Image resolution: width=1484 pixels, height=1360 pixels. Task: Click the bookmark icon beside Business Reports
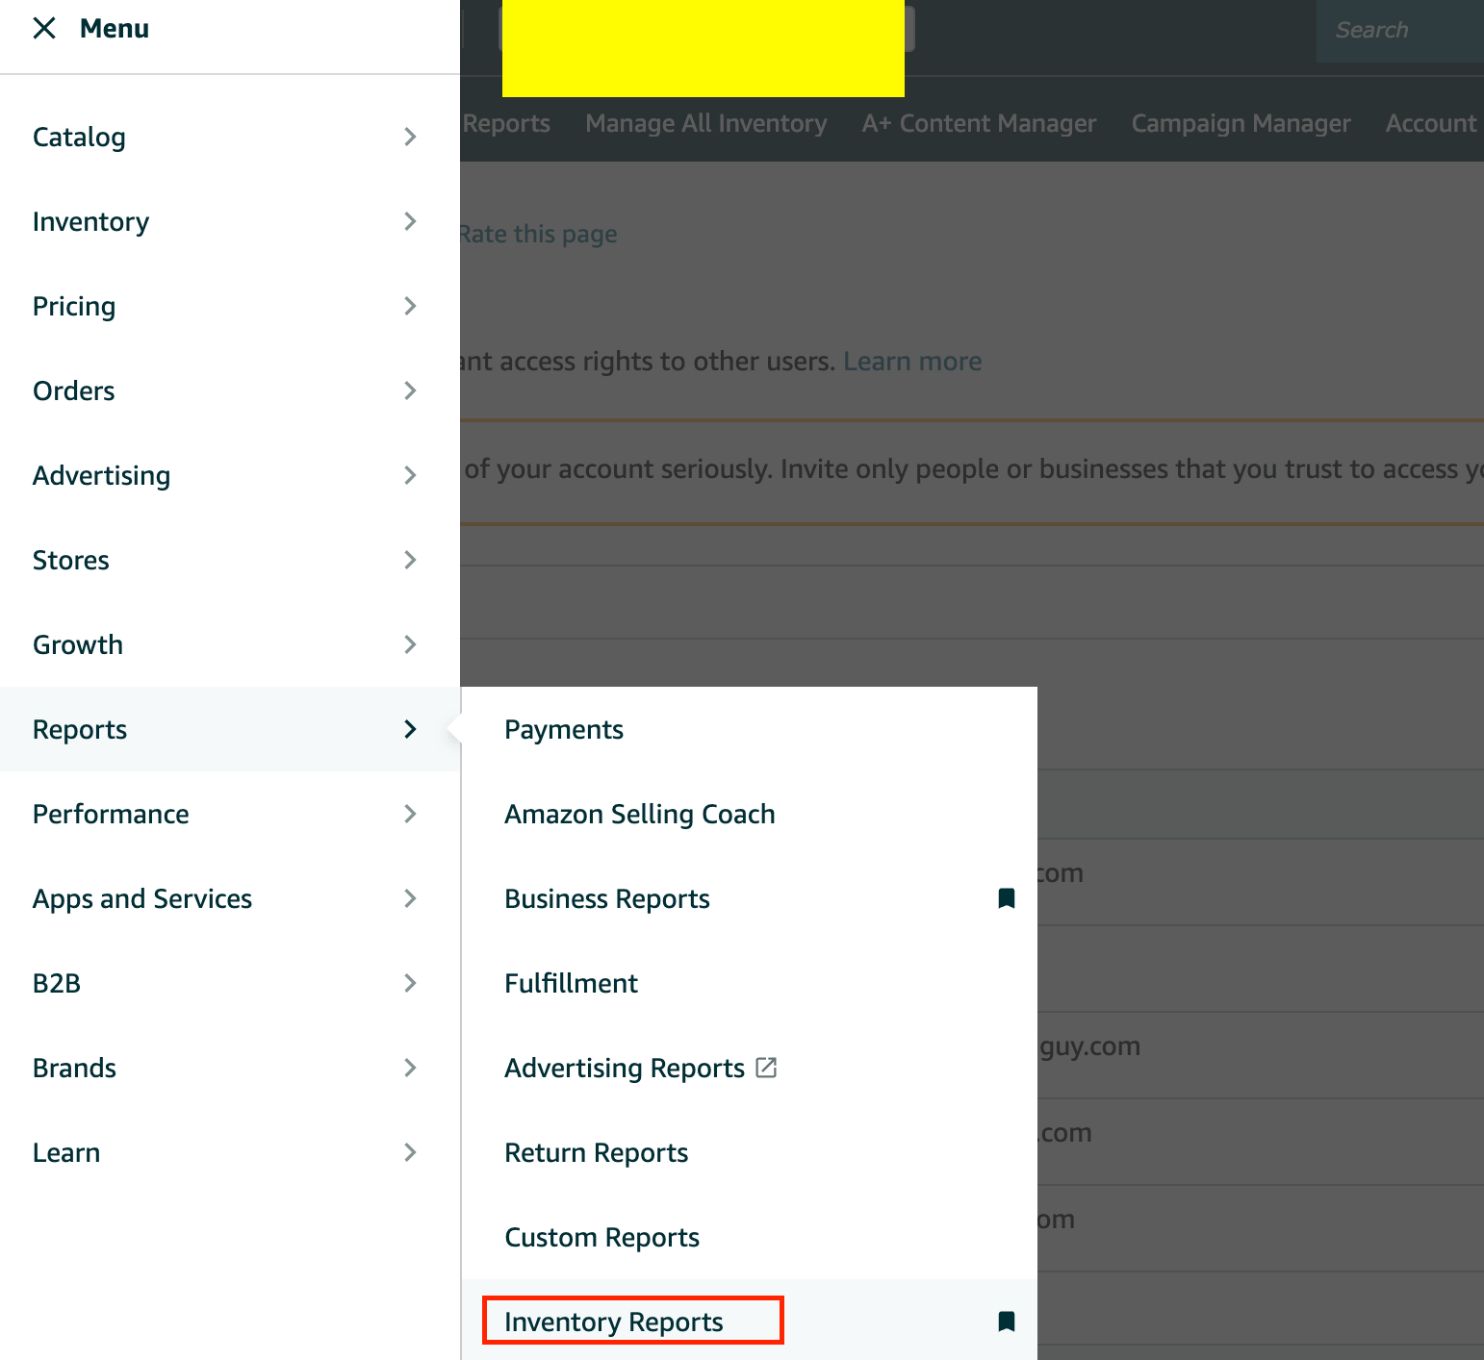coord(1007,898)
